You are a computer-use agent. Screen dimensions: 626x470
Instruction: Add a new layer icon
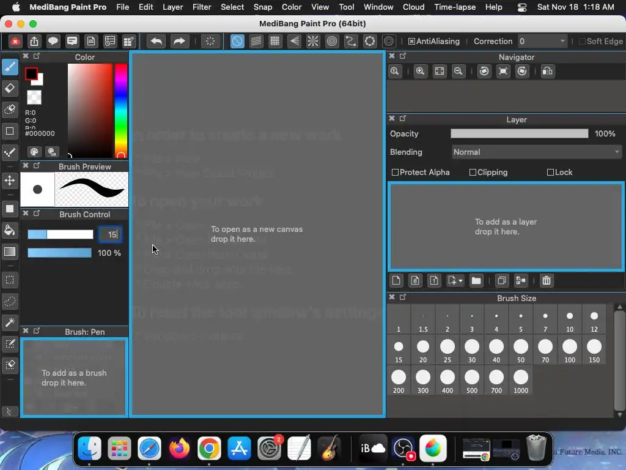point(396,280)
